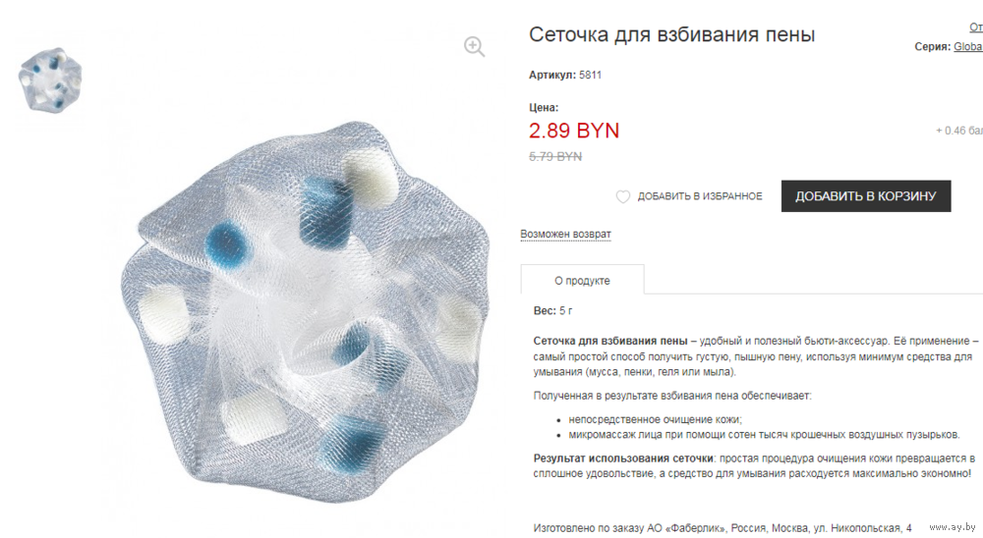The width and height of the screenshot is (983, 538).
Task: Click the product title Сеточка для взбивания пены
Action: pos(671,34)
